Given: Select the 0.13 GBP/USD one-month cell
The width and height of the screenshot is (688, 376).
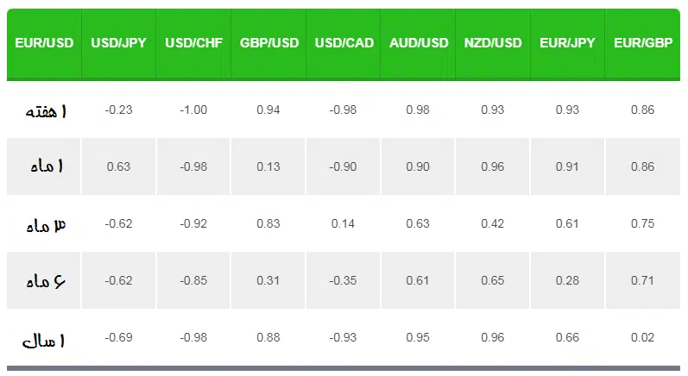Looking at the screenshot, I should (268, 166).
